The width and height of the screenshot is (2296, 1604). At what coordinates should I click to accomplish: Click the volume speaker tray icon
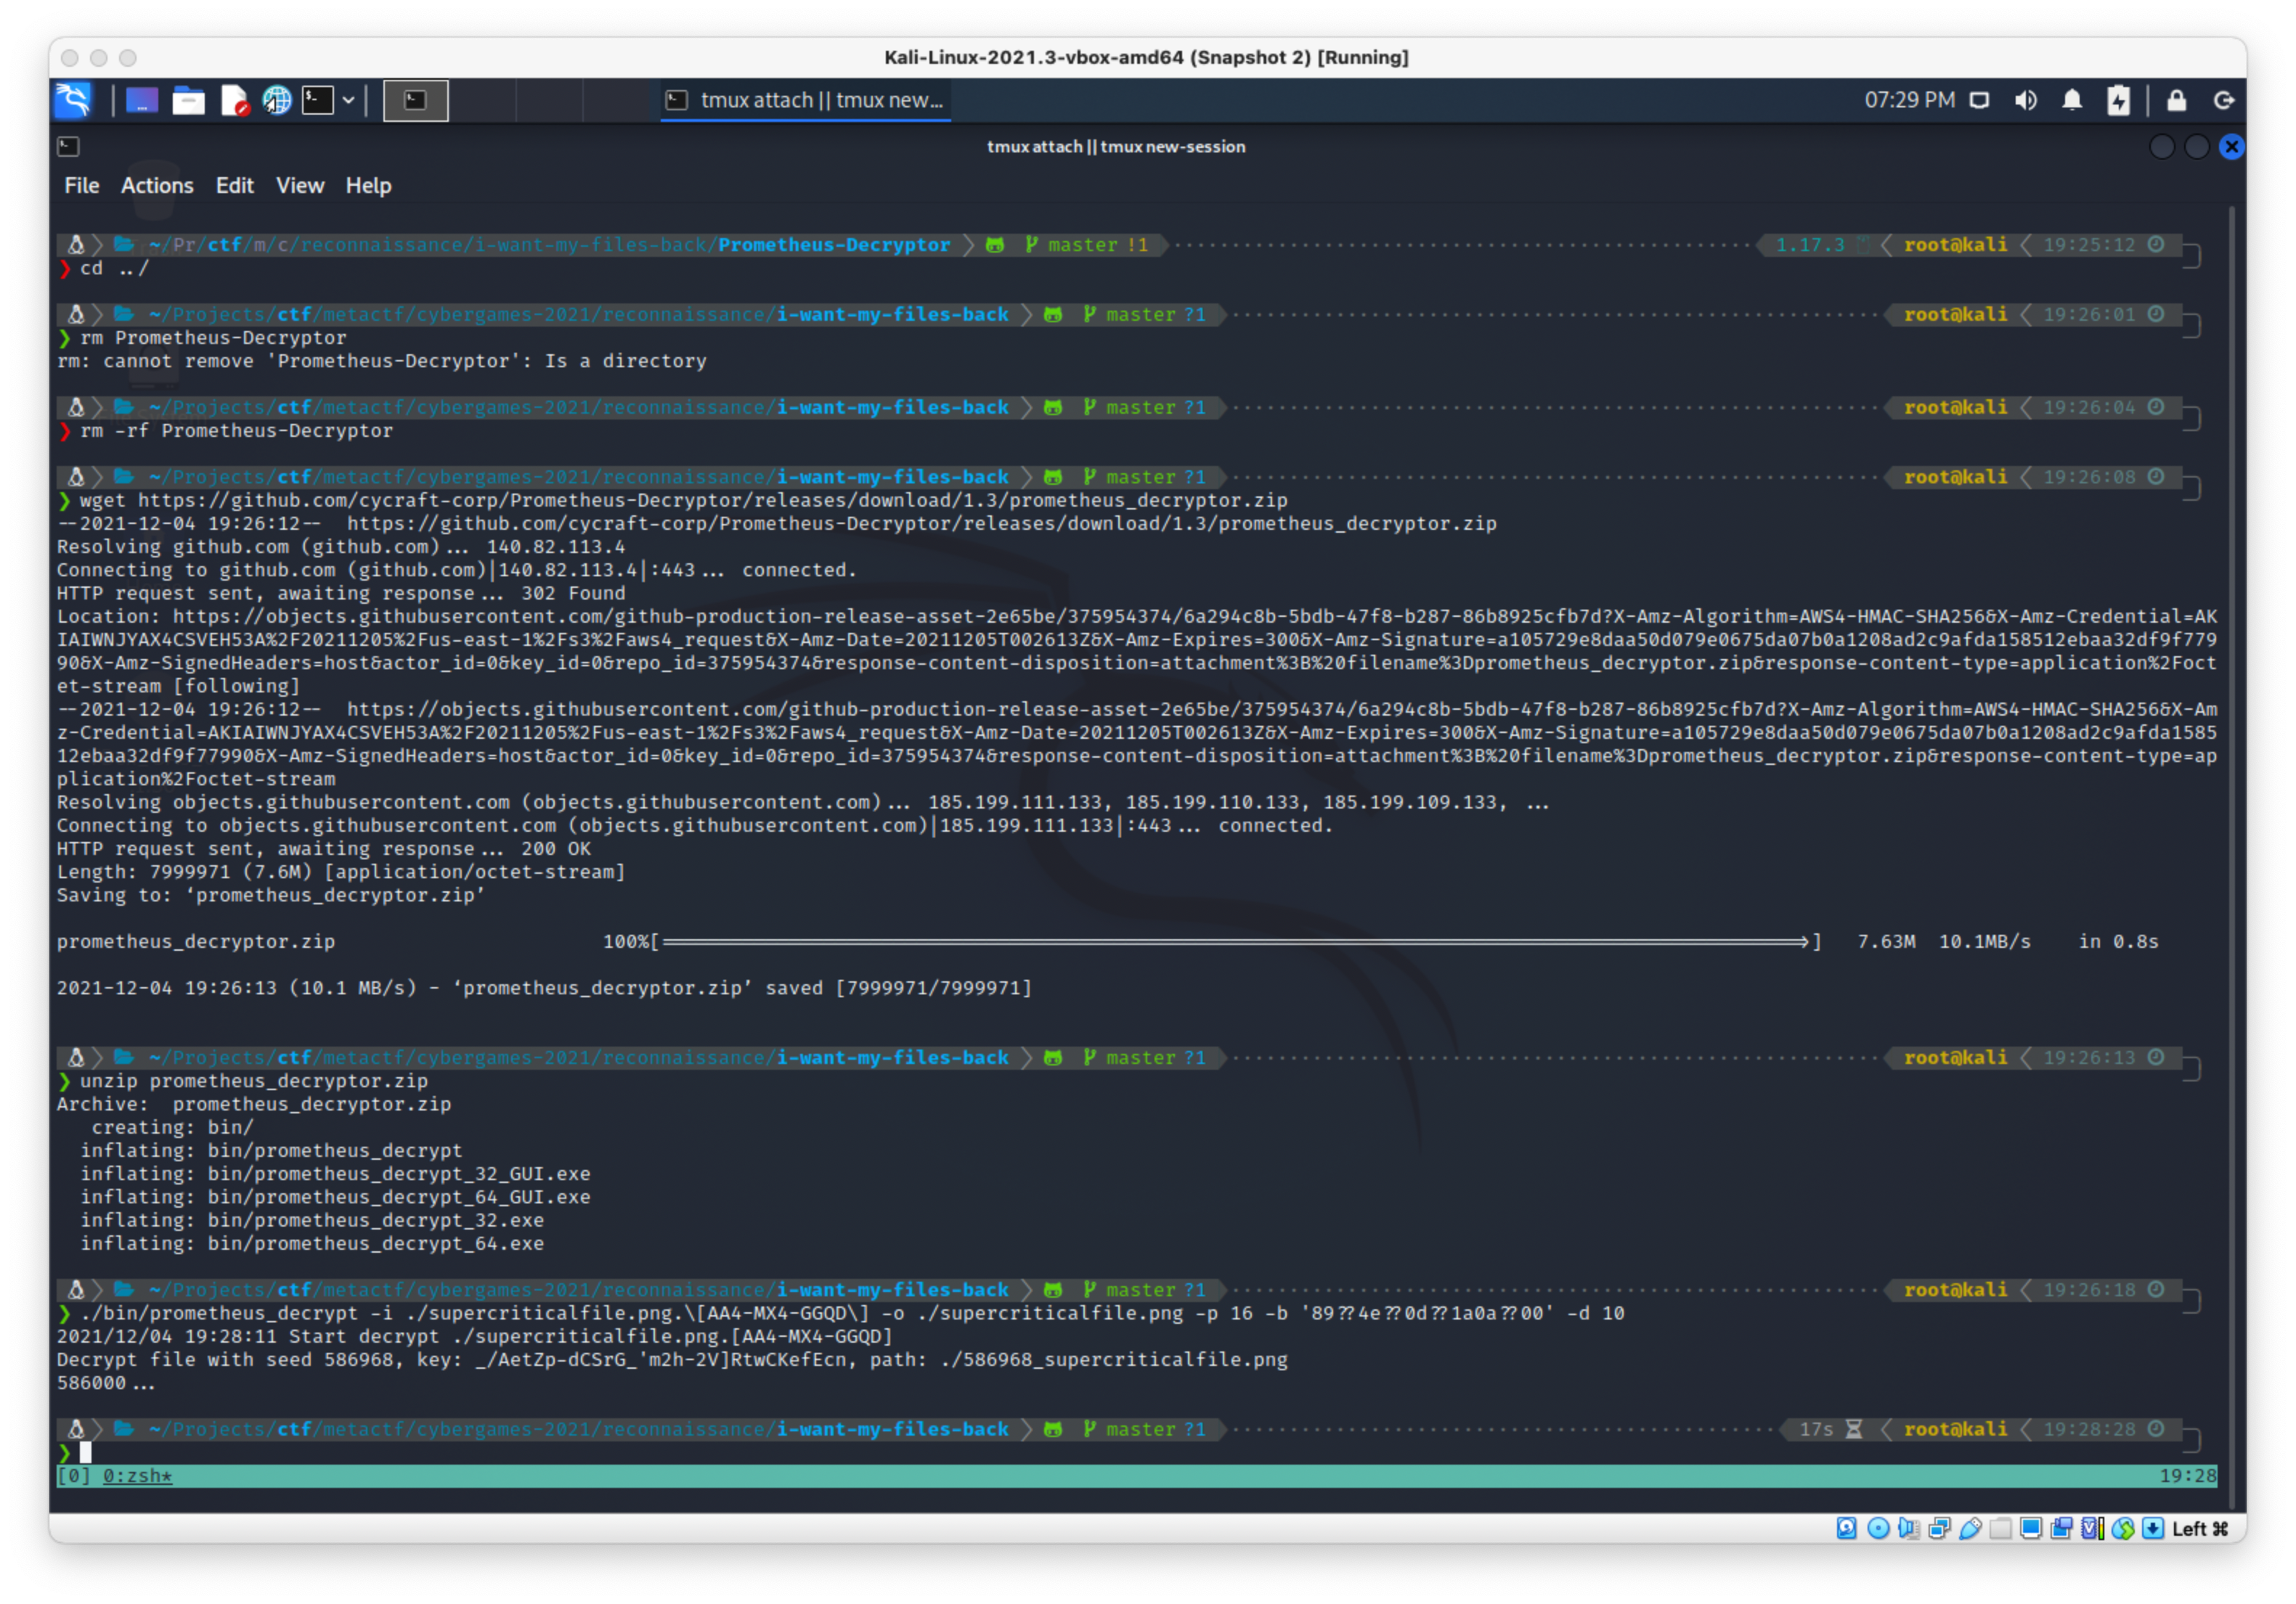pos(2026,100)
